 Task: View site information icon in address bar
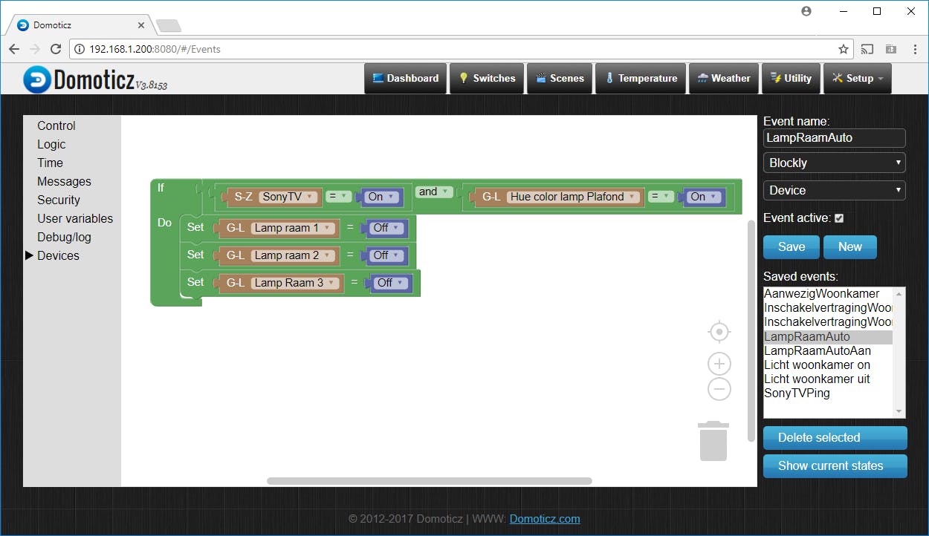(x=80, y=49)
